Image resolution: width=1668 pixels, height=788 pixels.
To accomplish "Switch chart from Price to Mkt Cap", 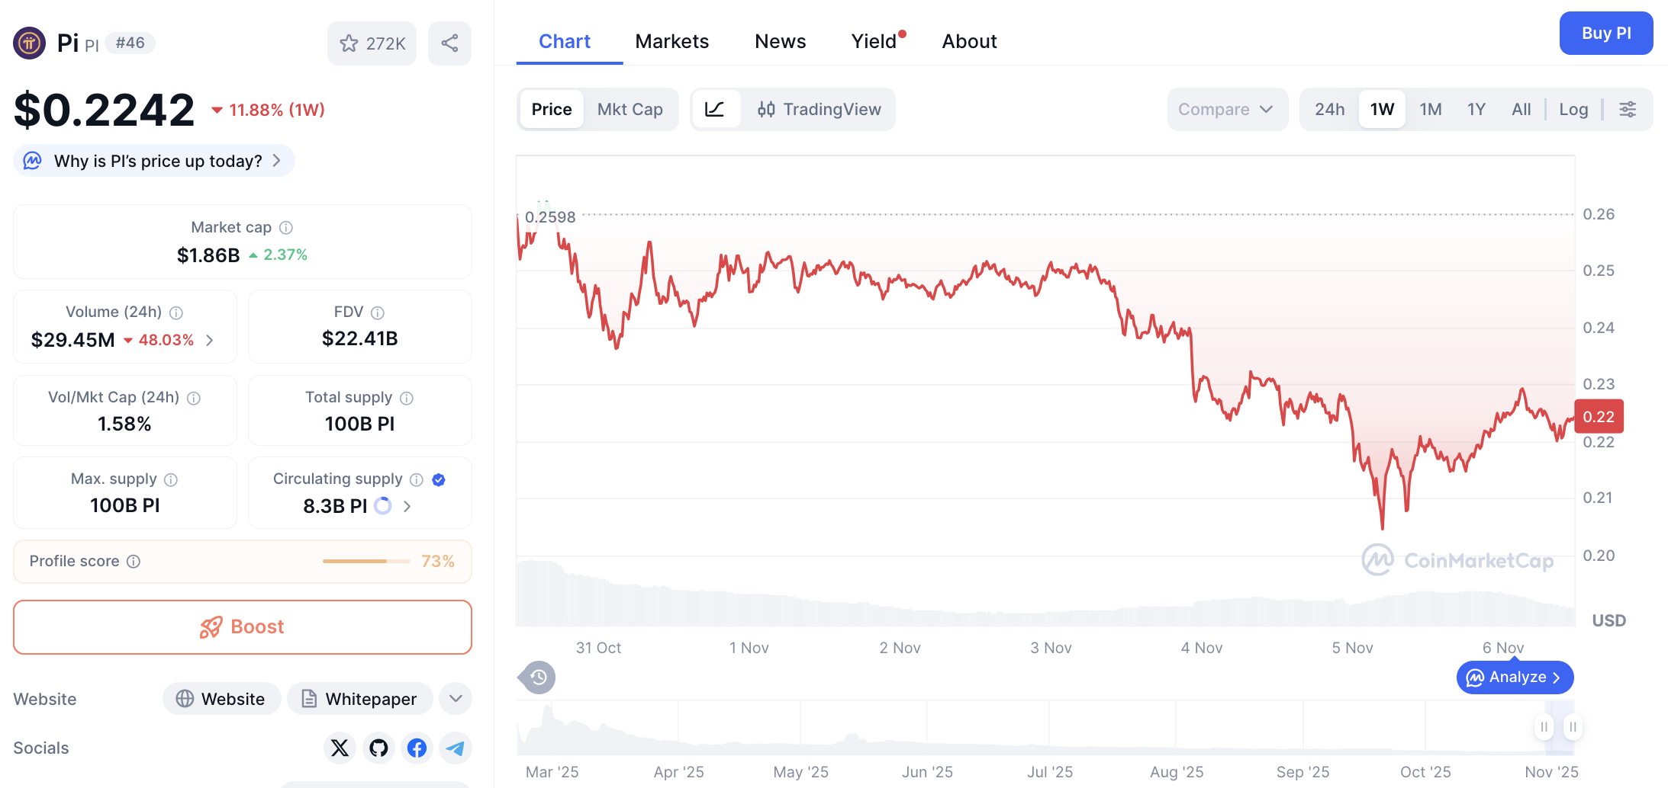I will (630, 109).
